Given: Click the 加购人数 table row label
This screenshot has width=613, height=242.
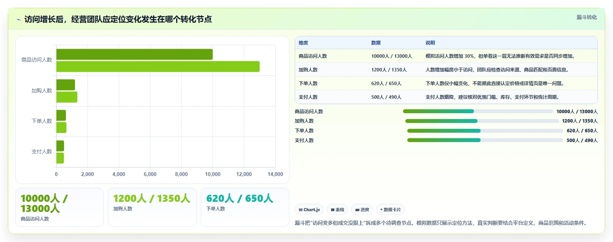Looking at the screenshot, I should (308, 70).
